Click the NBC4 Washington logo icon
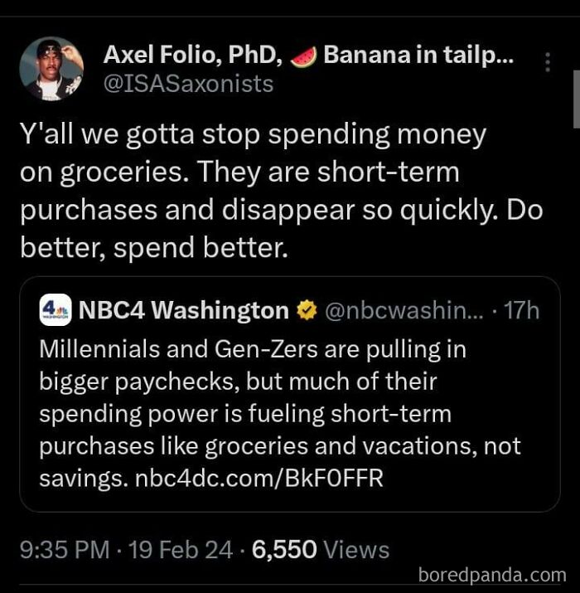580x593 pixels. [55, 310]
